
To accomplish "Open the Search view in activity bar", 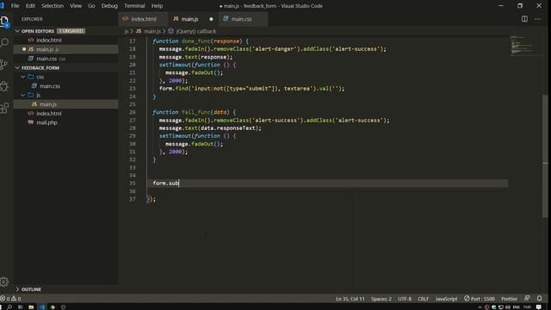I will [x=4, y=43].
